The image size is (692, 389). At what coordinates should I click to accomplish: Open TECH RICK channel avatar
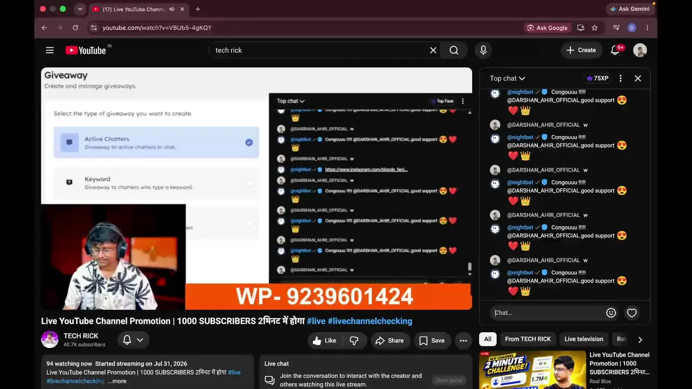[50, 339]
